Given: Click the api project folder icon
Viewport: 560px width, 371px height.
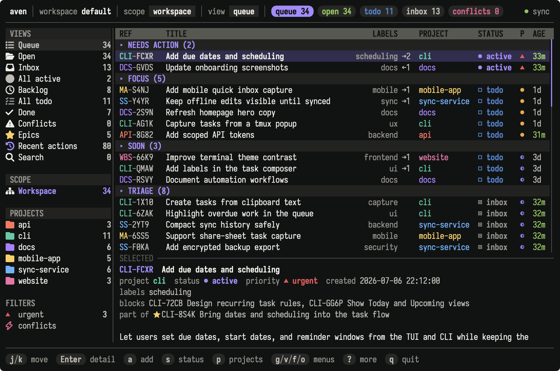Looking at the screenshot, I should (x=10, y=225).
